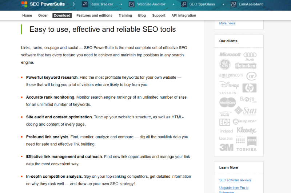Click the napster client logo
The image size is (291, 193).
click(x=244, y=122)
